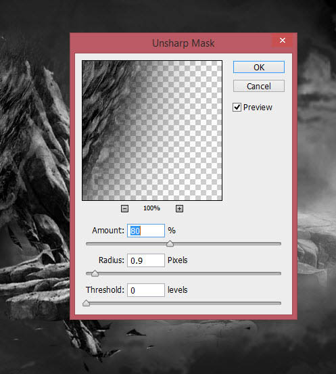The height and width of the screenshot is (374, 336).
Task: Click the Amount label text
Action: 108,231
